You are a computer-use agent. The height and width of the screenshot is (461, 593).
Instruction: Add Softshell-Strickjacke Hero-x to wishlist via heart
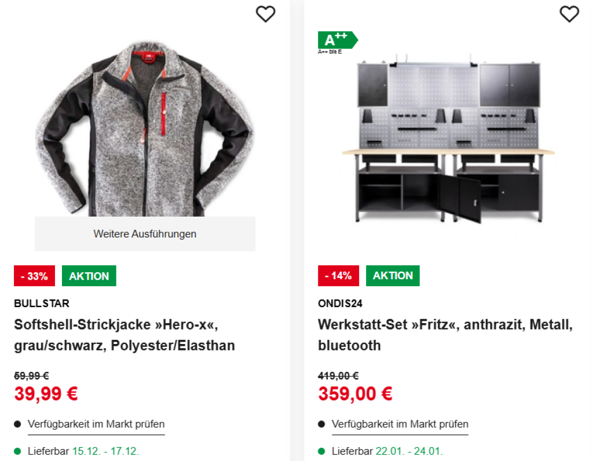point(266,14)
